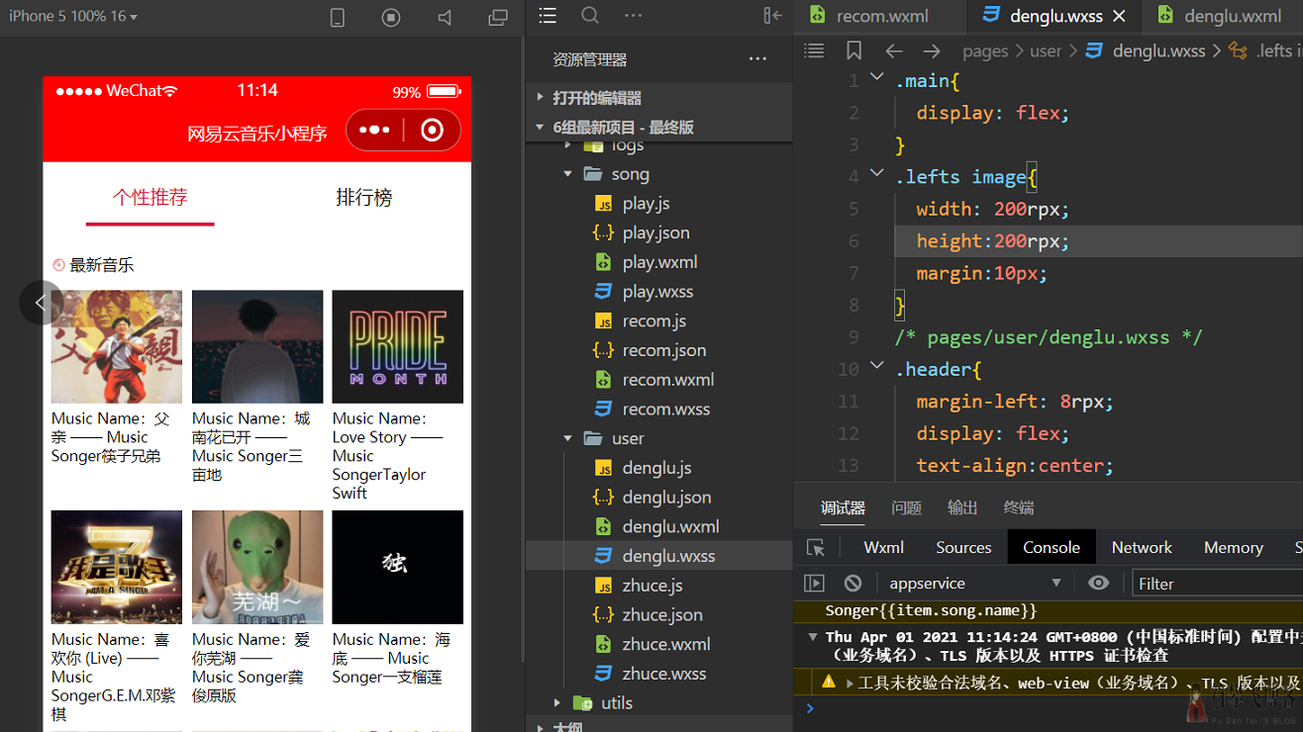Click breadcrumb segment 'pages'
Screen dimensions: 1303x732
coord(985,50)
